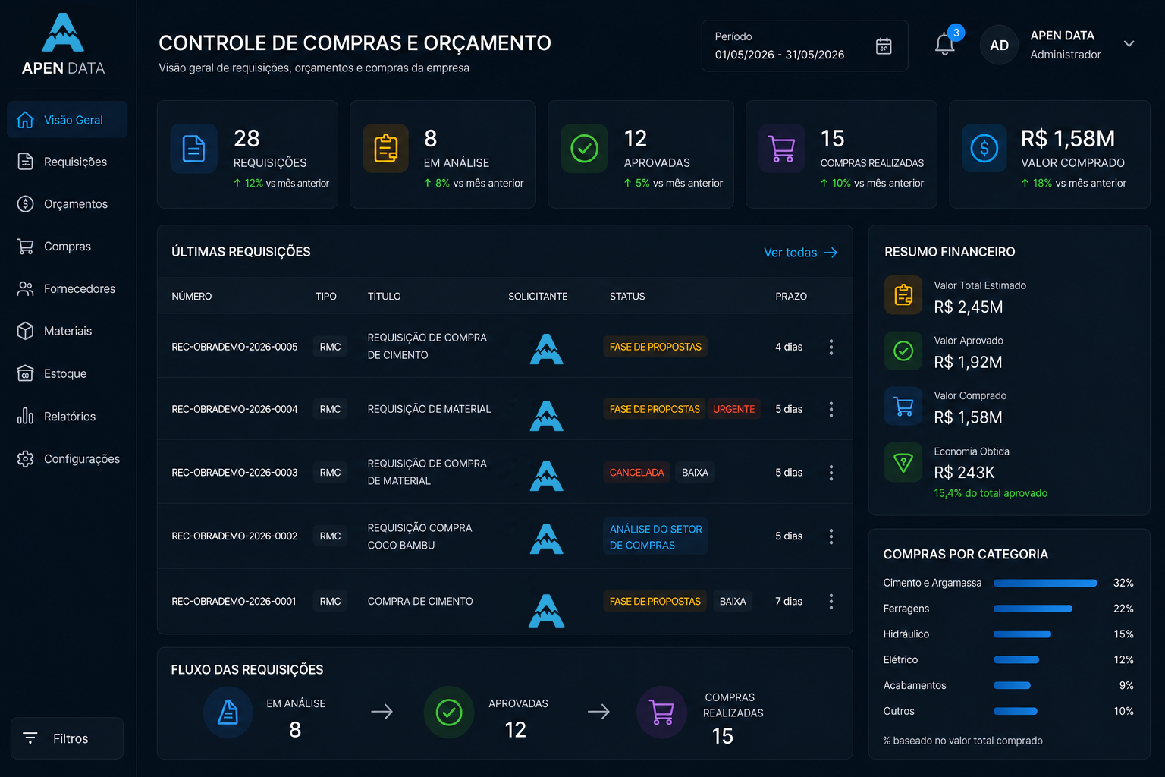Click solicitante logo in row 0003

coord(546,476)
